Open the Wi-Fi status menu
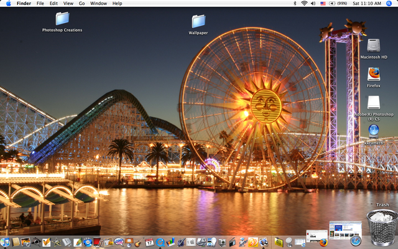The image size is (398, 249). coord(304,3)
